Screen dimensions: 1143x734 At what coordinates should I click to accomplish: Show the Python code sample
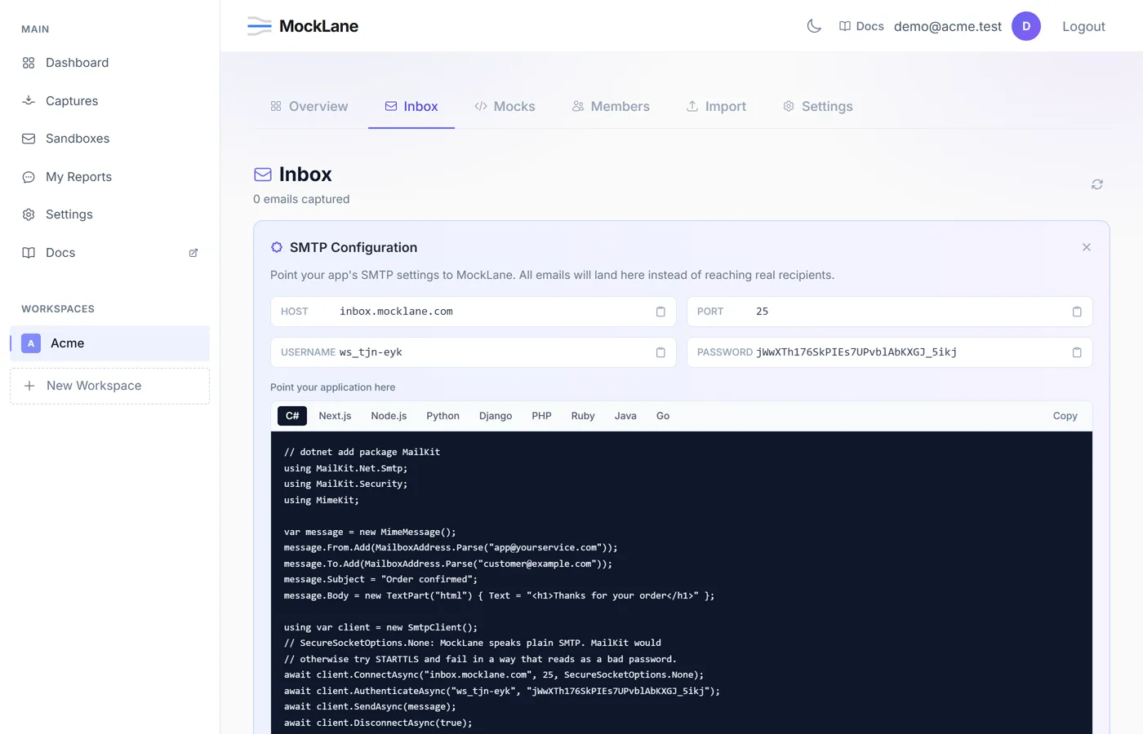click(443, 416)
